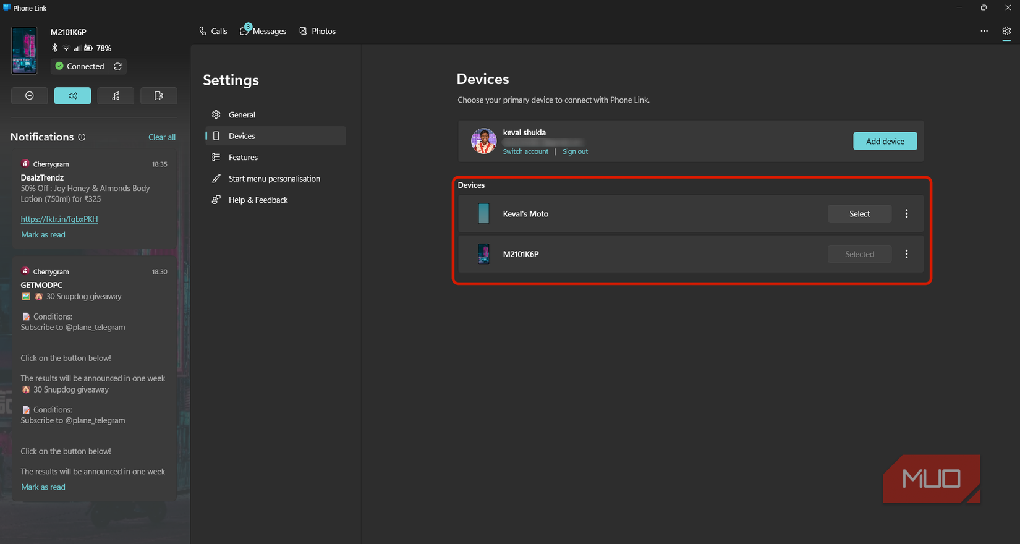Viewport: 1020px width, 544px height.
Task: Toggle the phone sound volume button
Action: point(72,96)
